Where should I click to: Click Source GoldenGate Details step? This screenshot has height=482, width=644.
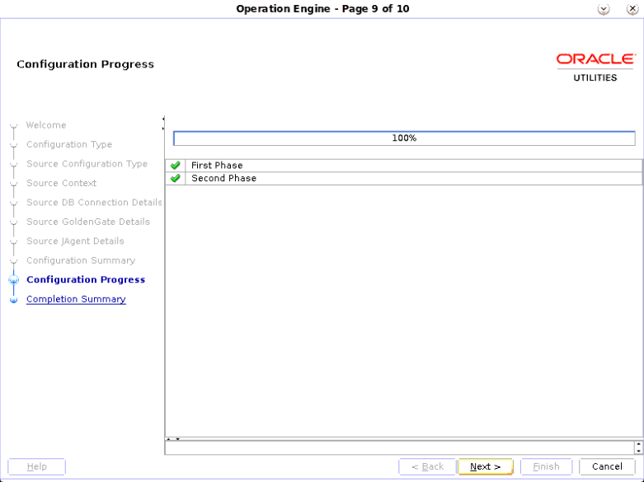click(88, 222)
